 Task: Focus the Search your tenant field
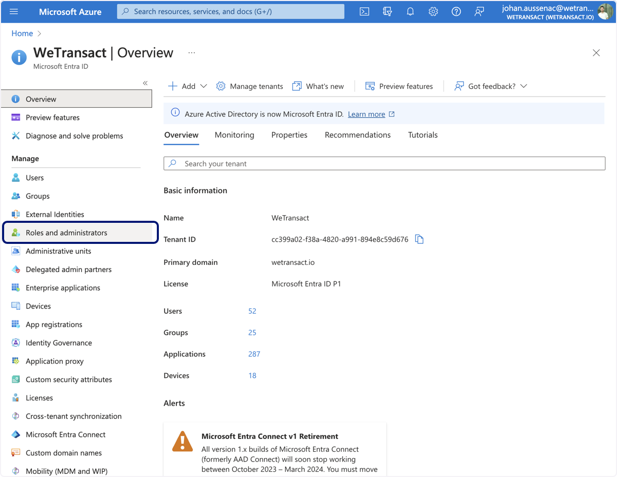tap(385, 163)
